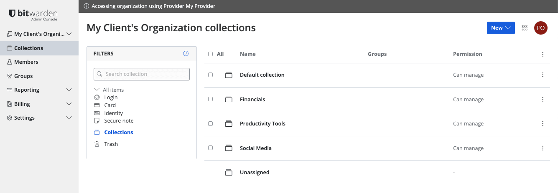558x193 pixels.
Task: Filter by Login items
Action: (111, 98)
